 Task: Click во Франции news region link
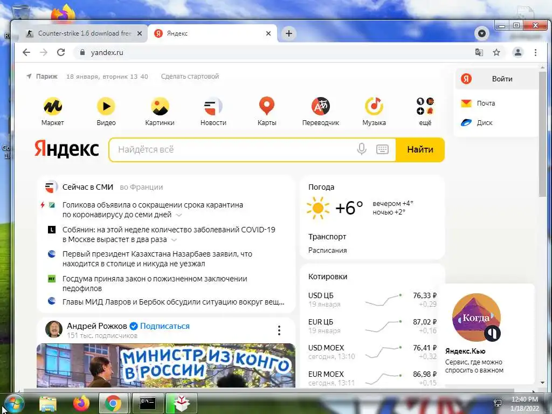(141, 187)
